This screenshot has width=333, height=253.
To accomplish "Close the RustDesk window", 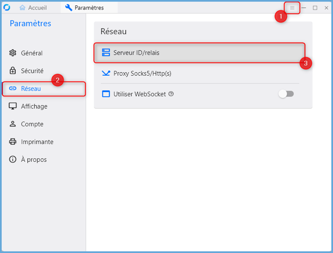I will click(x=327, y=8).
